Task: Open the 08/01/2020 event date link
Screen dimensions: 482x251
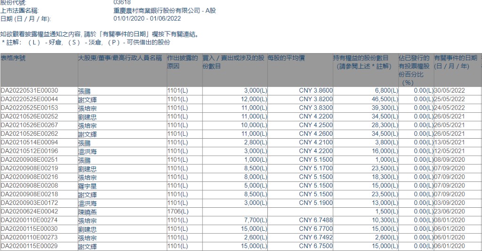Action: [450, 220]
